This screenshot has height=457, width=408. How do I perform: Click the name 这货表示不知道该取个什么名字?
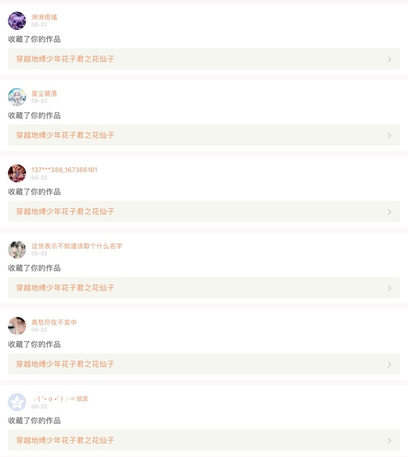(x=76, y=246)
